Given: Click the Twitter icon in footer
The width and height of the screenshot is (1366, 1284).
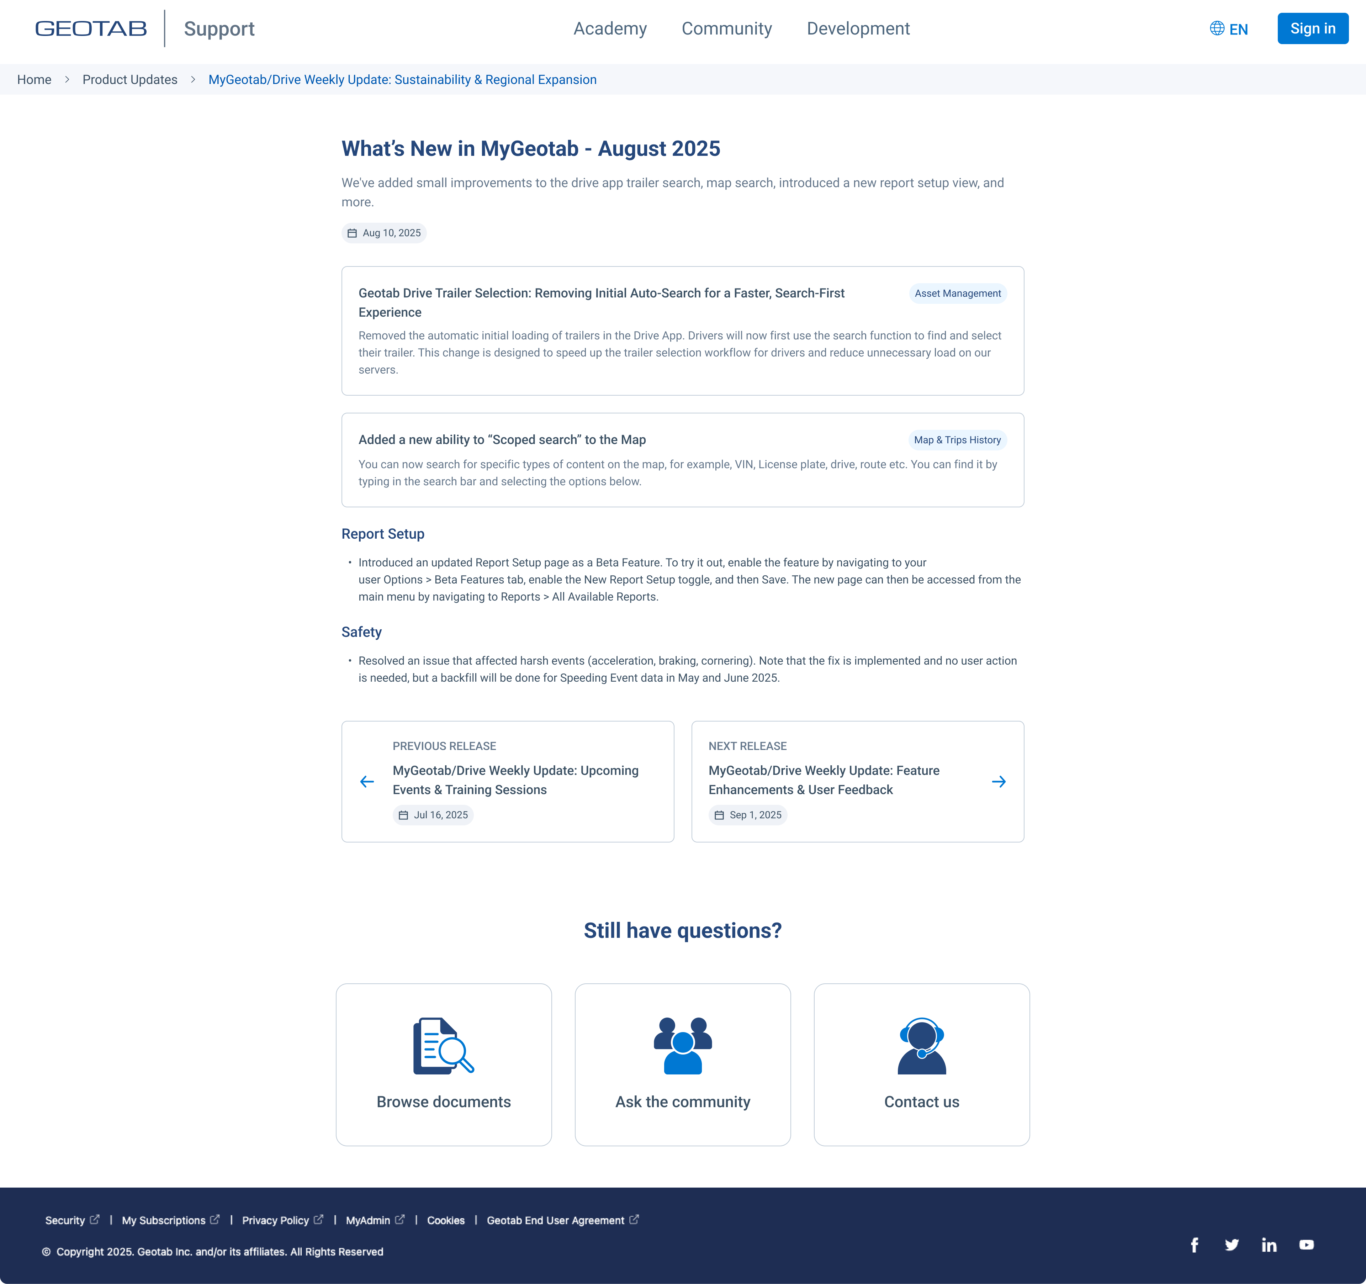Looking at the screenshot, I should pos(1232,1245).
